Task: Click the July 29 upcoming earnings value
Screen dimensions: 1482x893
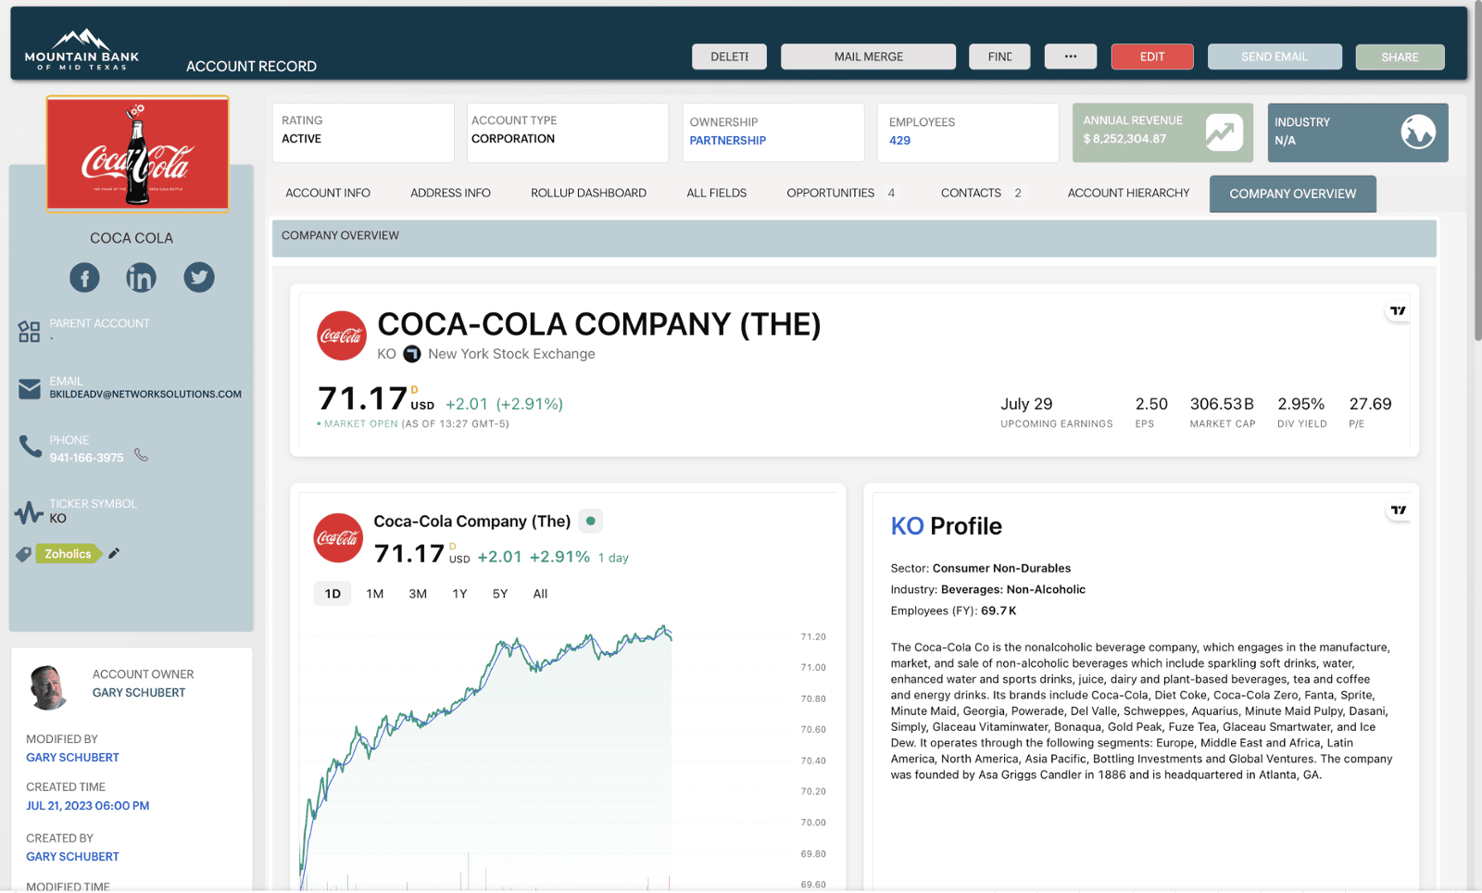Action: tap(1026, 404)
